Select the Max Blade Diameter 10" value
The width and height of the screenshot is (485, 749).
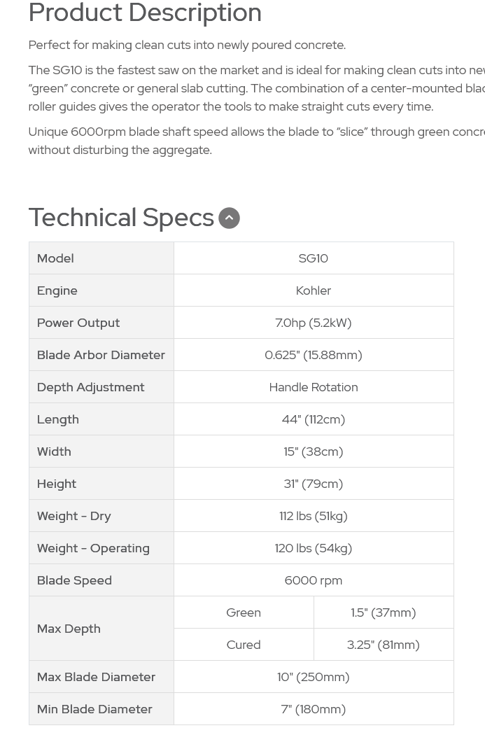coord(314,677)
